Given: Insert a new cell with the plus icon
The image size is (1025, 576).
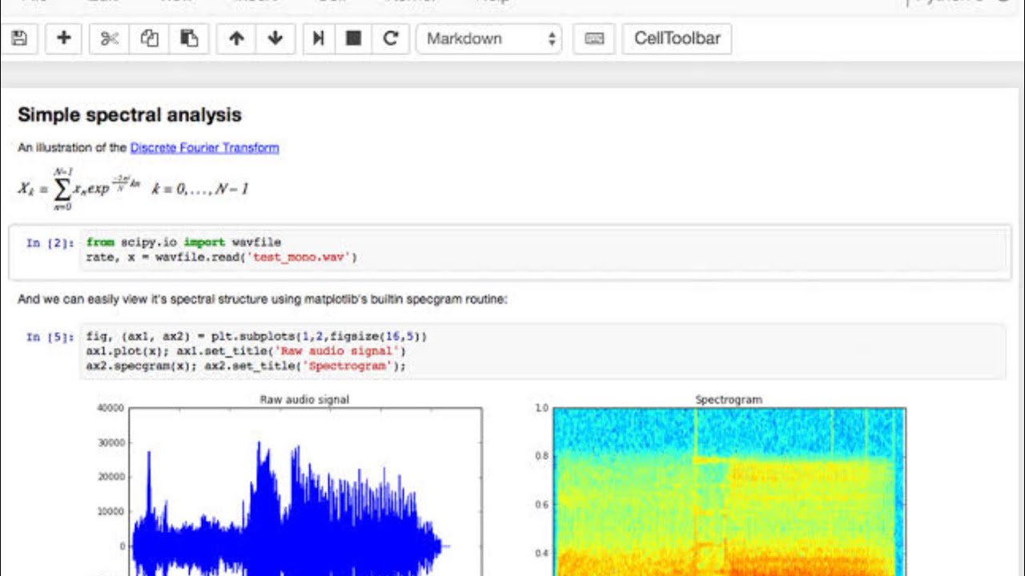Looking at the screenshot, I should 64,38.
